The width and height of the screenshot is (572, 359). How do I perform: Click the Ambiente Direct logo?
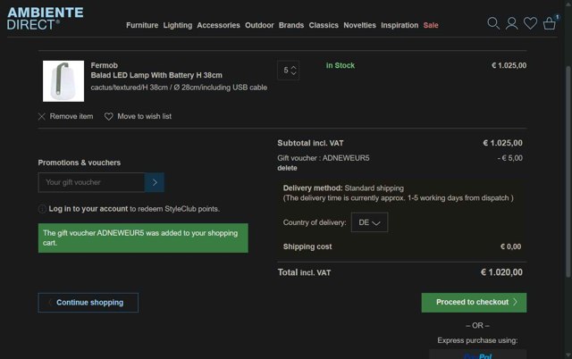(x=46, y=18)
